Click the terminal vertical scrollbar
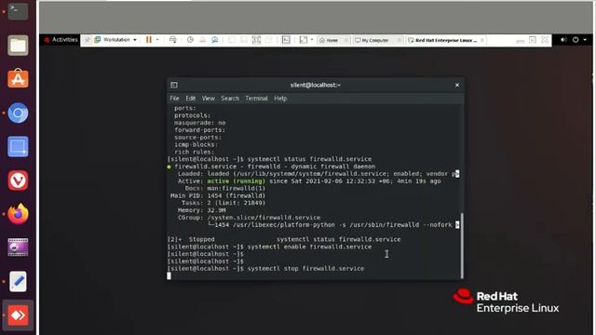596x335 pixels. point(462,246)
